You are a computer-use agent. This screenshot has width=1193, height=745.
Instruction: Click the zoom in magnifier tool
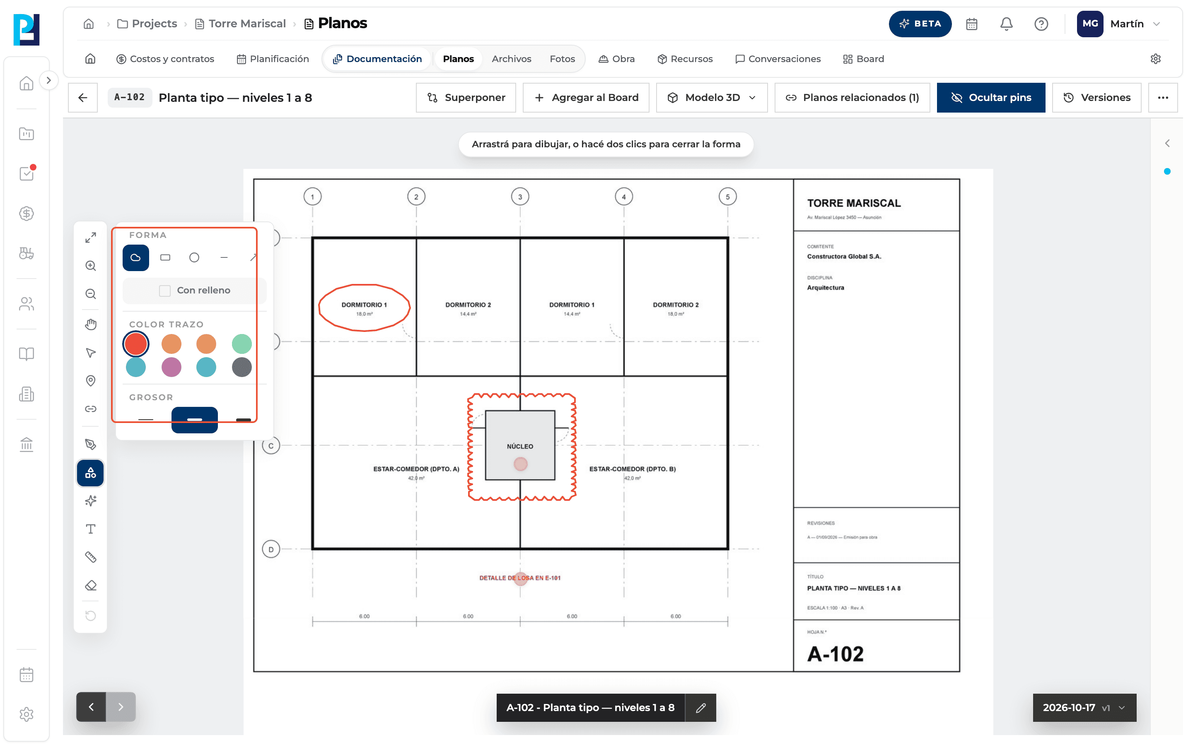coord(91,266)
